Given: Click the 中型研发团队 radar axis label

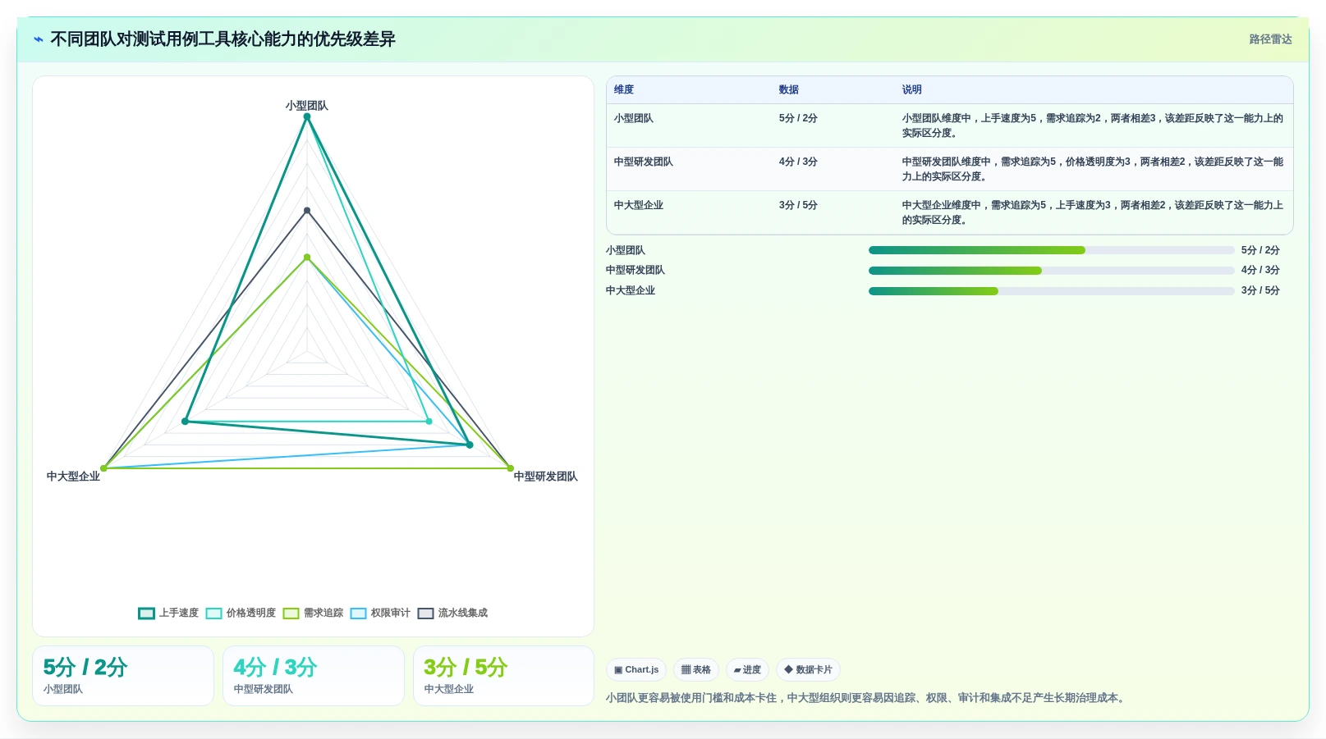Looking at the screenshot, I should click(546, 477).
